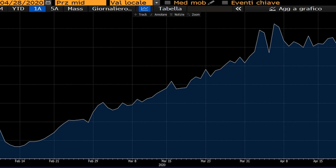Enable the Med mob checkbox
Screen dimensions: 336x168
[167, 3]
